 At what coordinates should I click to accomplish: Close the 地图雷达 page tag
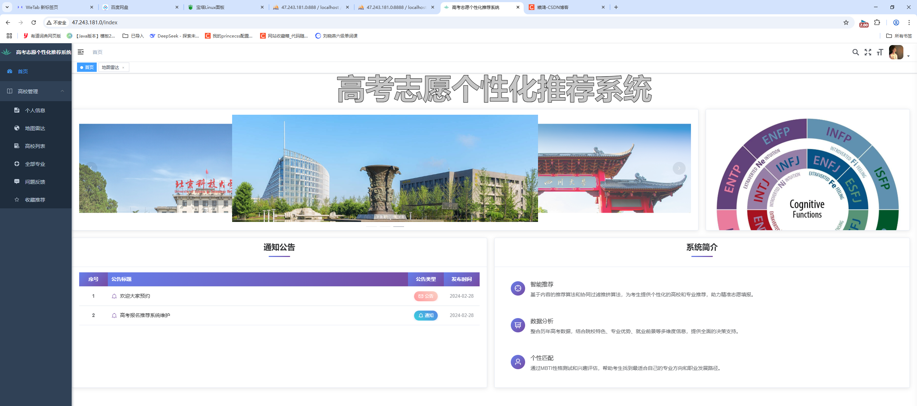click(x=123, y=68)
